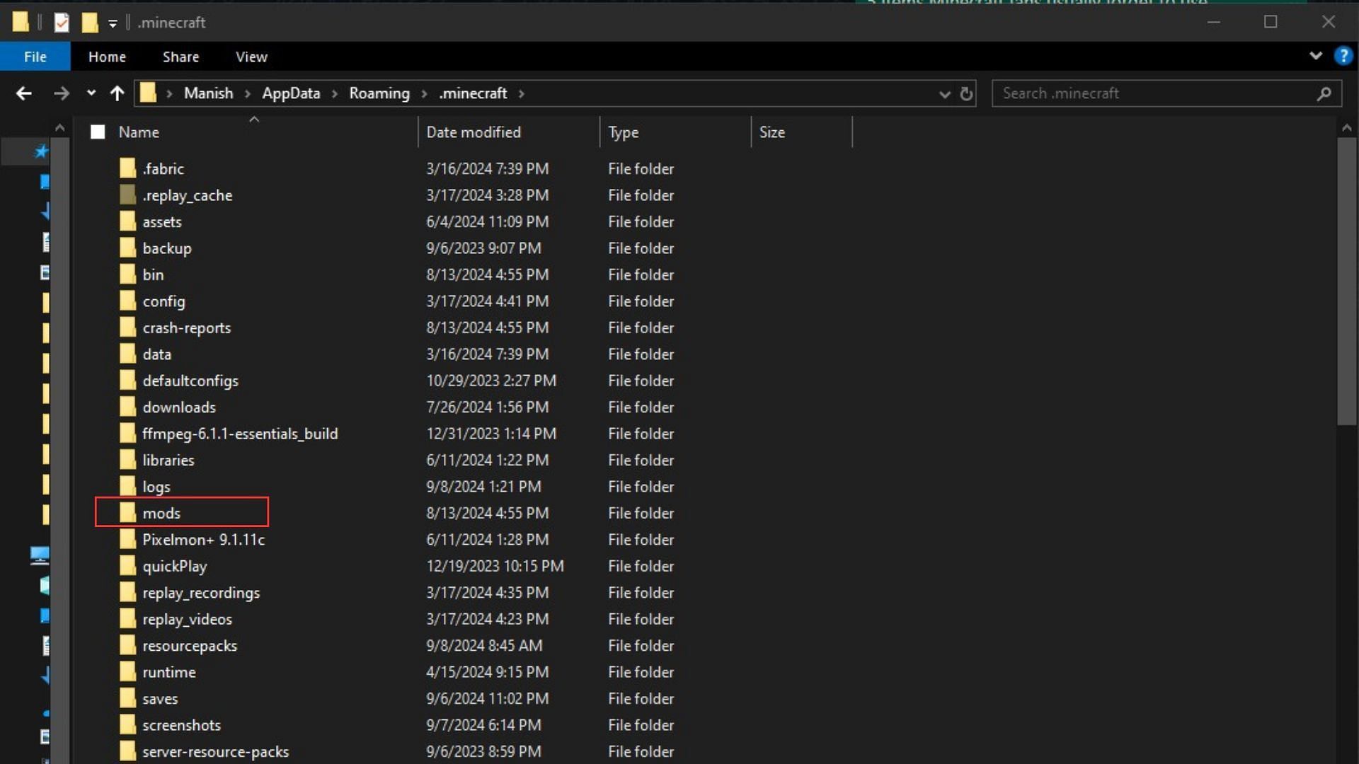Open Quick access star in navigation pane
Screen dimensions: 1359x764
[x=41, y=151]
